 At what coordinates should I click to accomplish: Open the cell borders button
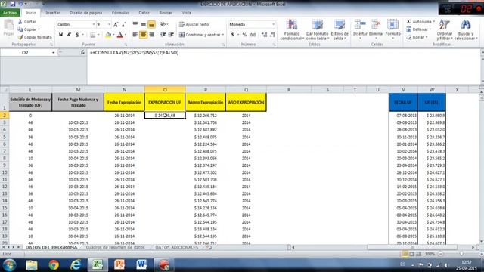tap(92, 35)
